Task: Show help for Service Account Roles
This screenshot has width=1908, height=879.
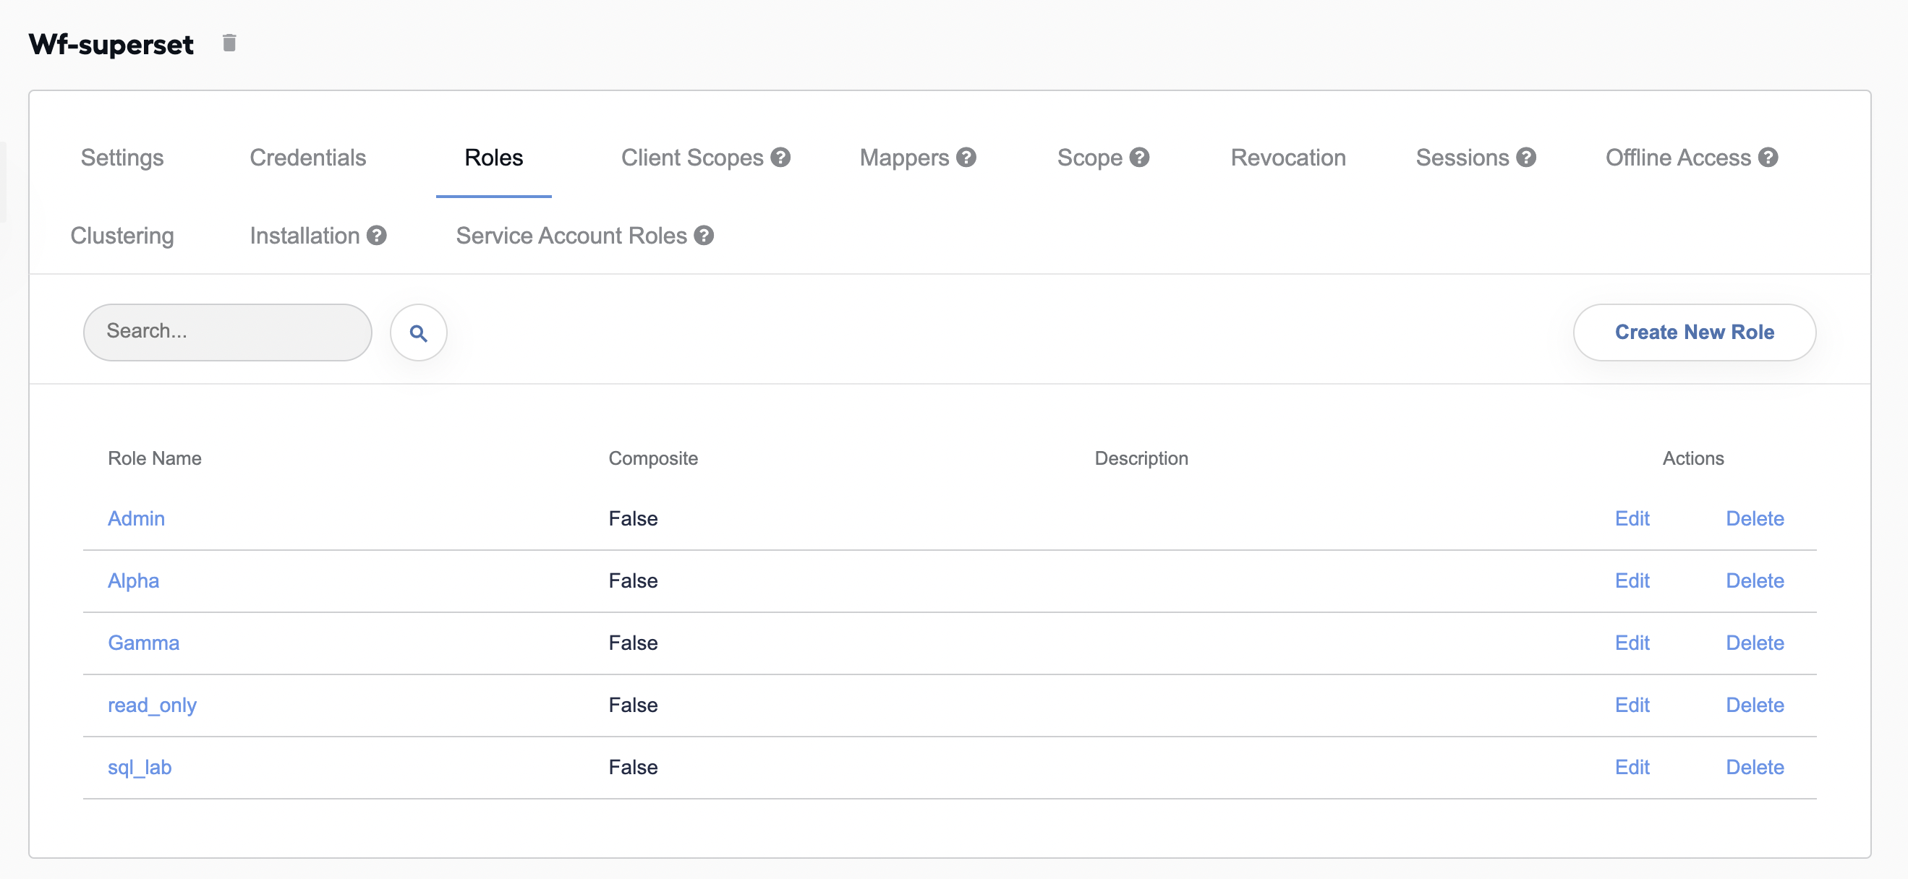Action: [x=704, y=235]
